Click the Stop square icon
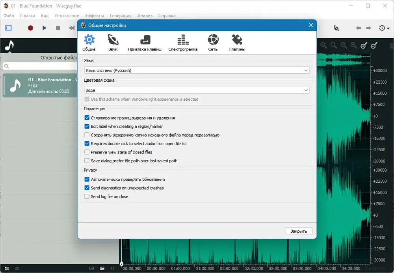Image resolution: width=394 pixels, height=273 pixels. (x=58, y=28)
